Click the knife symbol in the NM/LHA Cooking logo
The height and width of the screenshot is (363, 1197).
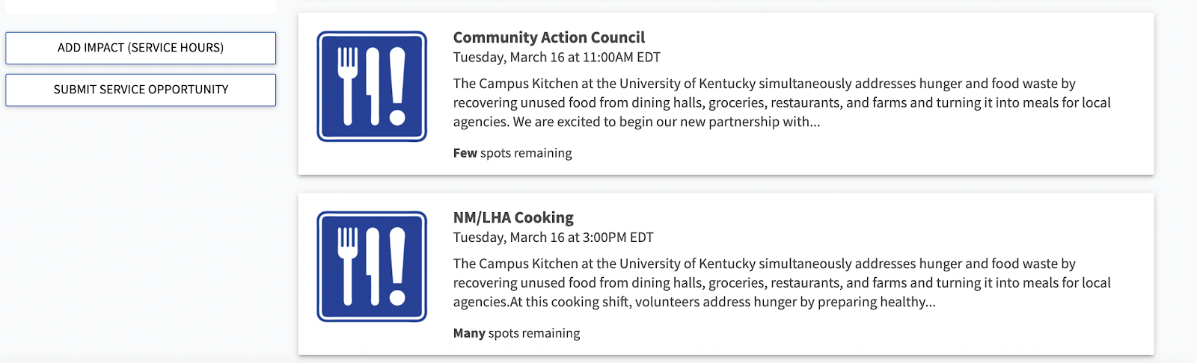coord(373,267)
